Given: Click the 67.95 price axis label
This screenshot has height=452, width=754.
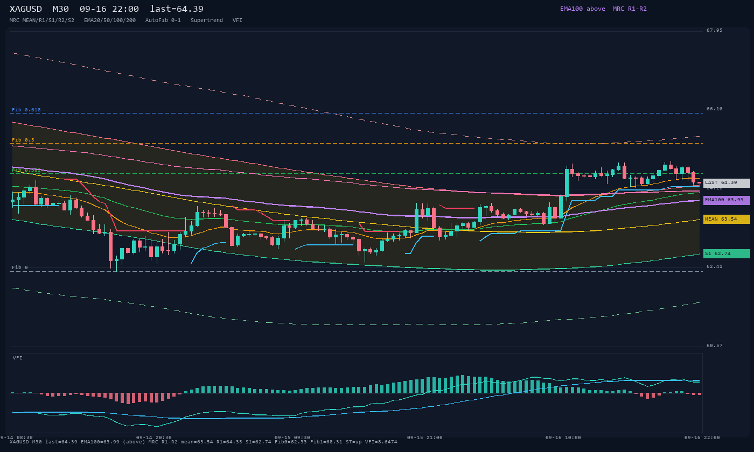Looking at the screenshot, I should [x=715, y=30].
